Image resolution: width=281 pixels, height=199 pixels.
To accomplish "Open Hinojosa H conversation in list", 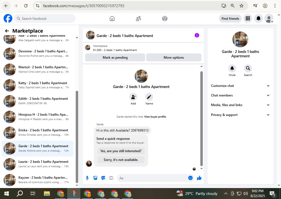I will click(x=37, y=117).
